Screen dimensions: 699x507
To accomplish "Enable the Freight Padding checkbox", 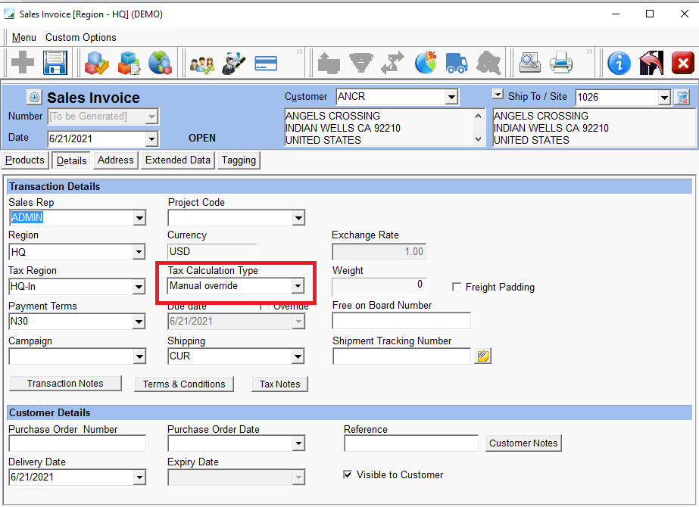I will point(457,288).
